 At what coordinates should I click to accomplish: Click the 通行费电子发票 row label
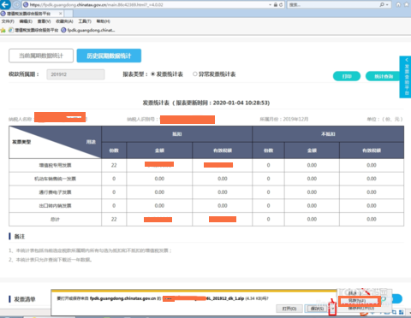pos(55,192)
